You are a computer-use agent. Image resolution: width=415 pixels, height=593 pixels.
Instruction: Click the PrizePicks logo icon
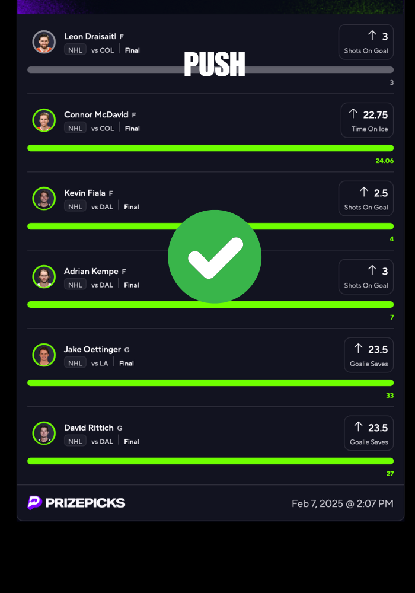click(34, 503)
